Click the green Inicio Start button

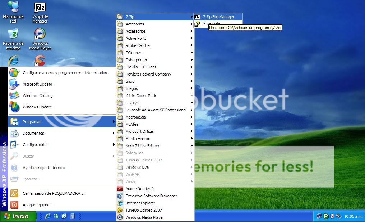point(18,216)
